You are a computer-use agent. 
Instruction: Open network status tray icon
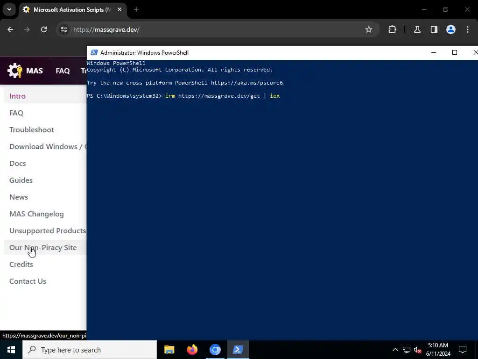(x=407, y=350)
